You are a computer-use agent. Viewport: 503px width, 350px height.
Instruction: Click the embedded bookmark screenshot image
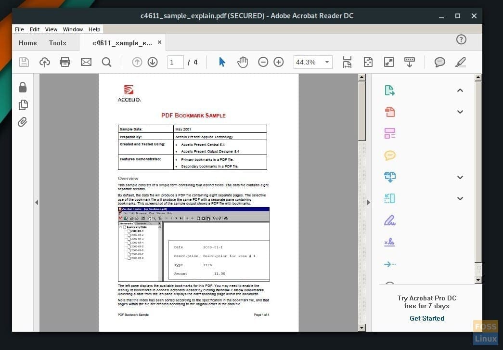pyautogui.click(x=194, y=245)
